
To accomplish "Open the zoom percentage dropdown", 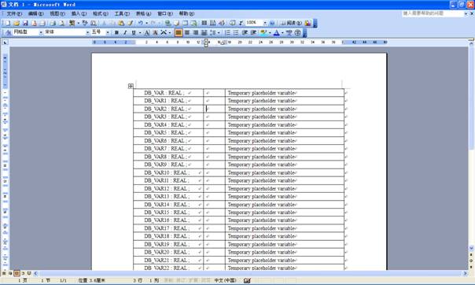I will pos(265,23).
